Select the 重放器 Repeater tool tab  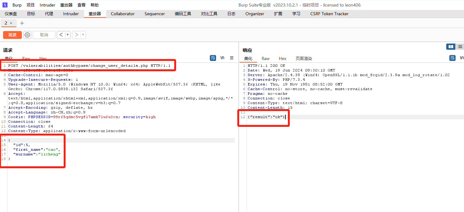tap(95, 14)
